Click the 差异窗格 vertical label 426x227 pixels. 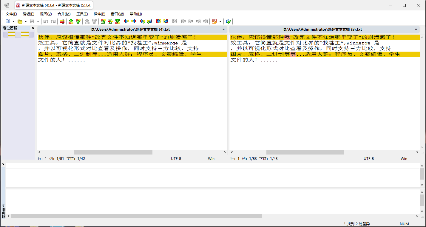coord(4,211)
